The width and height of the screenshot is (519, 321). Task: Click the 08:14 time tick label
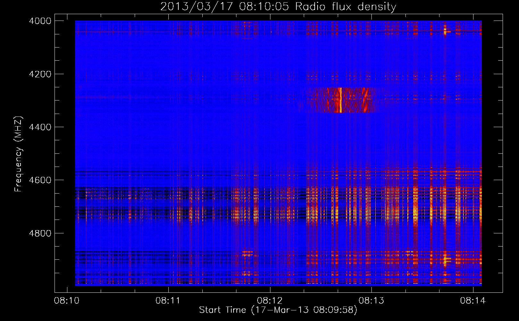(x=473, y=301)
